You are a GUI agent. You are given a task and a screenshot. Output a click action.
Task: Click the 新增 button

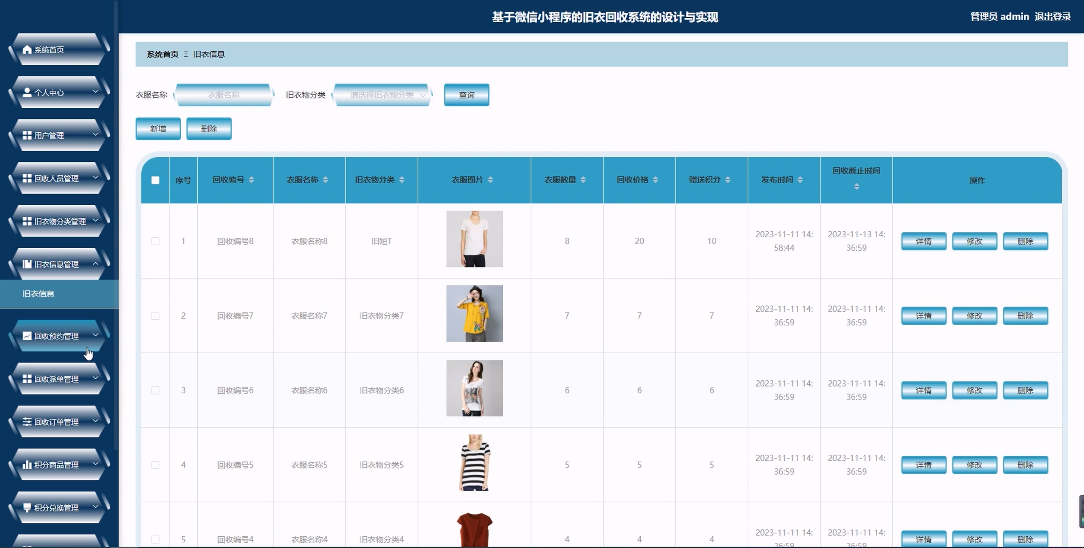[158, 129]
